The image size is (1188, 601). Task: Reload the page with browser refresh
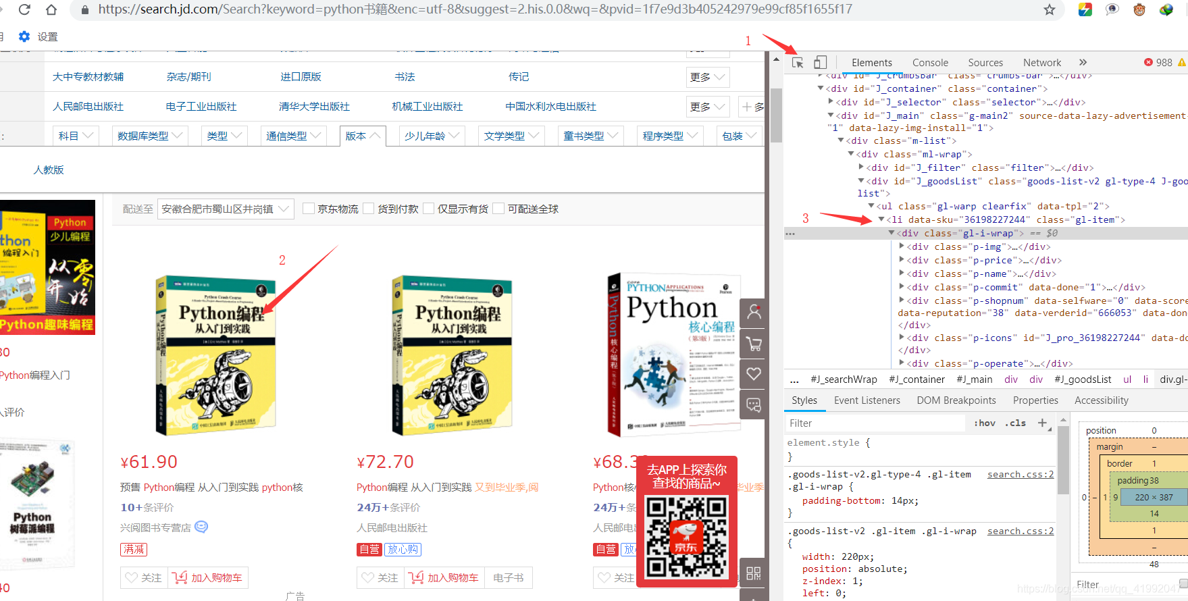point(24,9)
